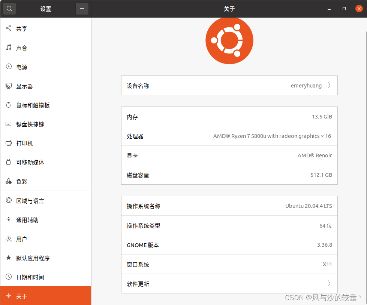Click the disk capacity 512.1 GB
The image size is (367, 305).
pyautogui.click(x=321, y=175)
